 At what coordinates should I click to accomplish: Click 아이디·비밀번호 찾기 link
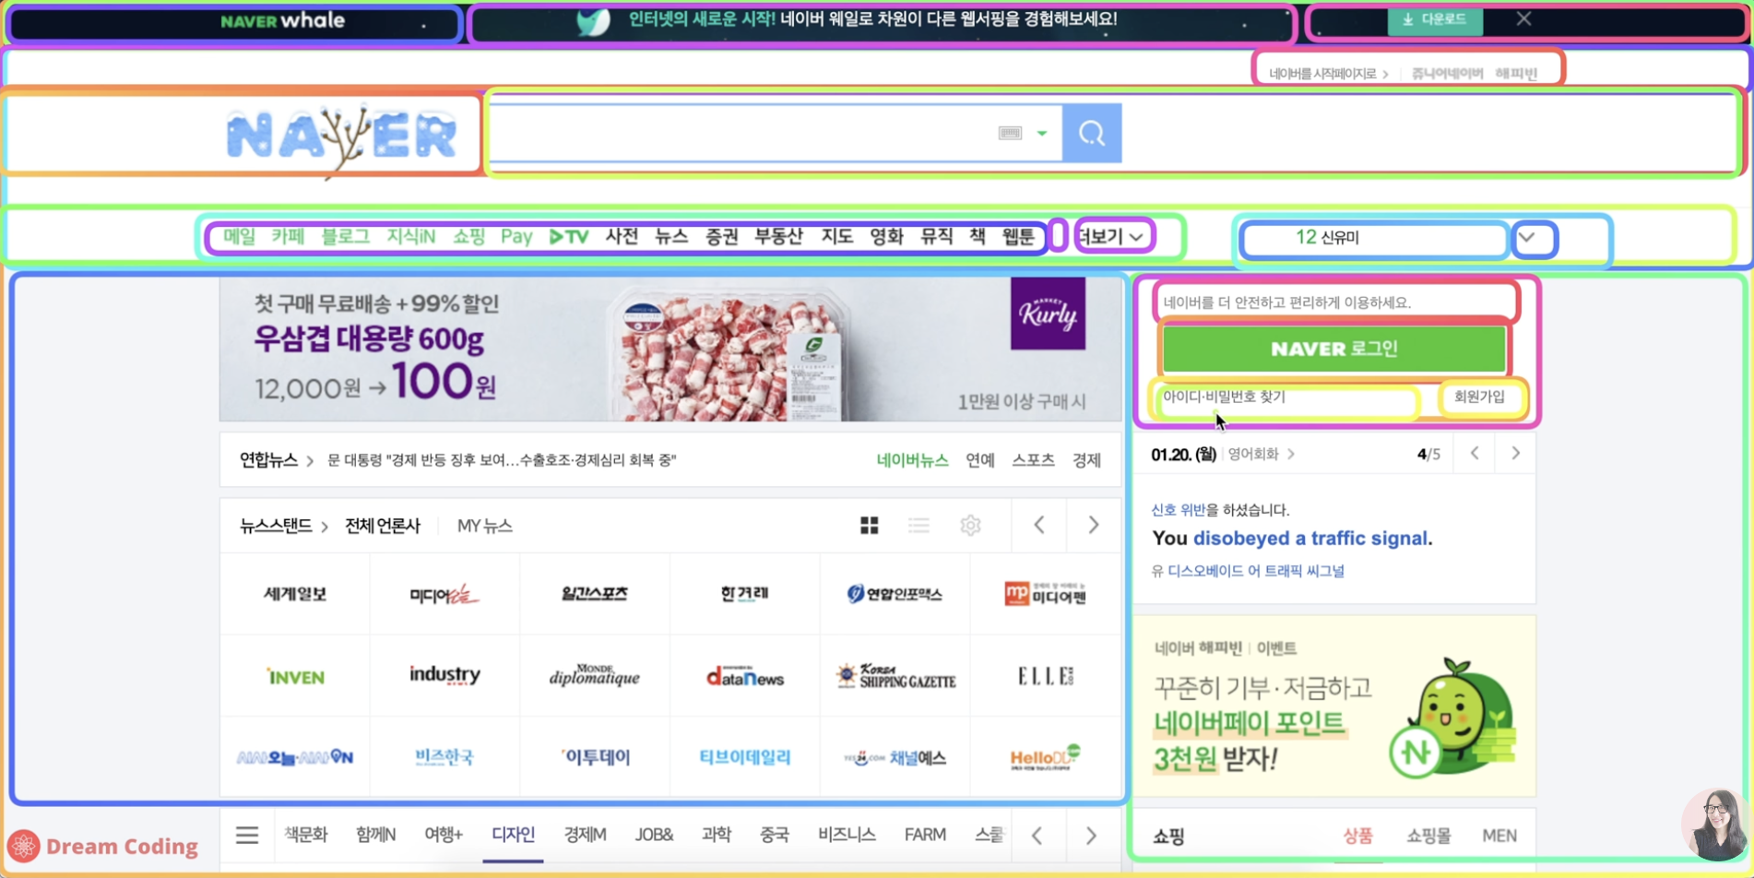tap(1224, 397)
